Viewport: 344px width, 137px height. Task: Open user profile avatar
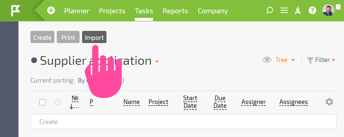pos(328,10)
